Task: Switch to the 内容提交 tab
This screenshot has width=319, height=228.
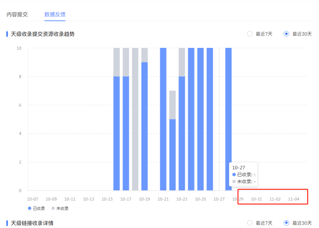Action: pos(17,14)
